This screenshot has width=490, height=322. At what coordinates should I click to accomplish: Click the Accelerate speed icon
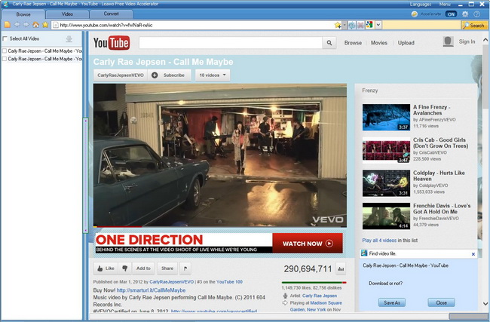(415, 14)
